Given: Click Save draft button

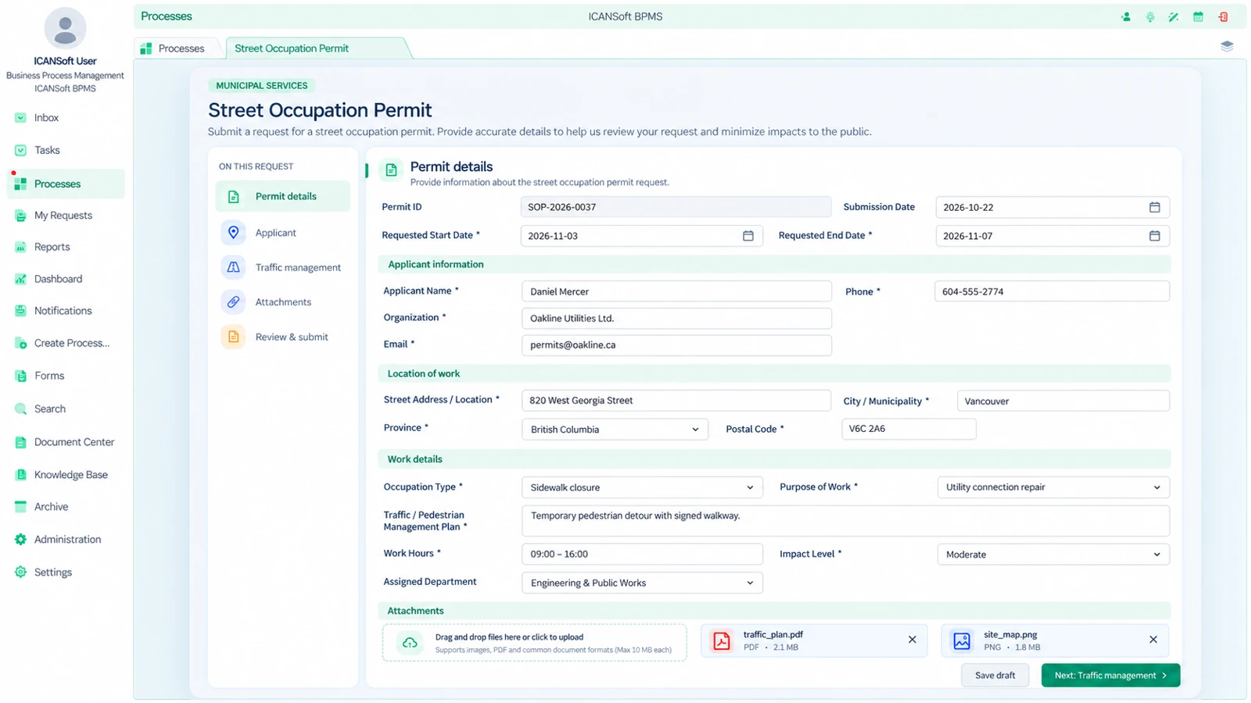Looking at the screenshot, I should click(x=995, y=676).
